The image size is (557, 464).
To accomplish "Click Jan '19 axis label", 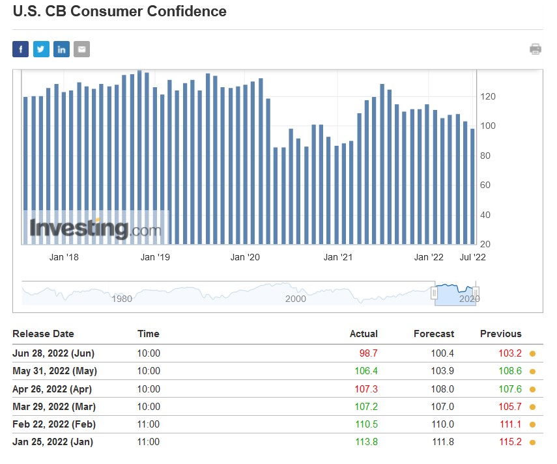I will pos(155,257).
